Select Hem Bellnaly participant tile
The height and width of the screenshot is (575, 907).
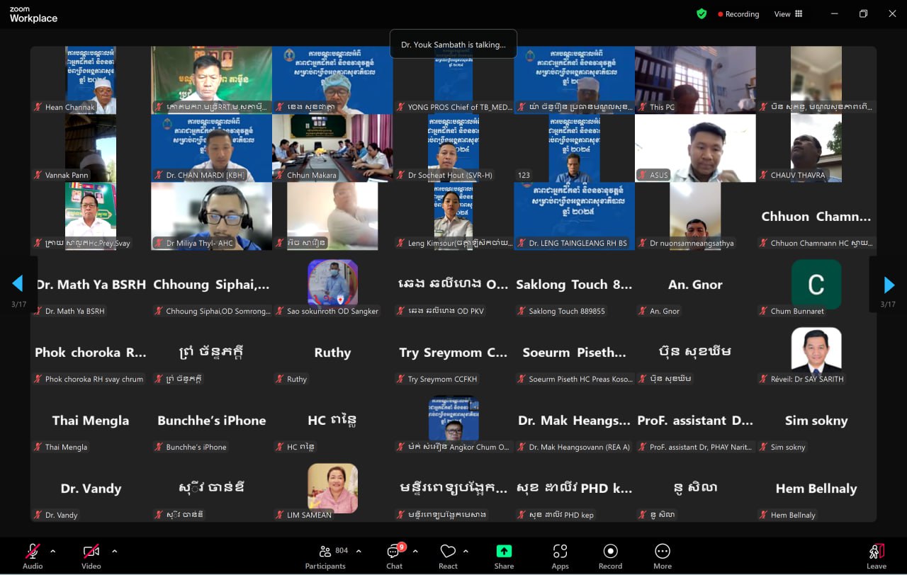[x=816, y=488]
